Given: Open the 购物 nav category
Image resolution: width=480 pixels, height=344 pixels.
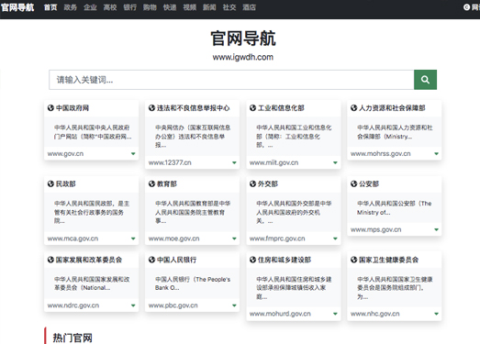Looking at the screenshot, I should click(x=150, y=7).
